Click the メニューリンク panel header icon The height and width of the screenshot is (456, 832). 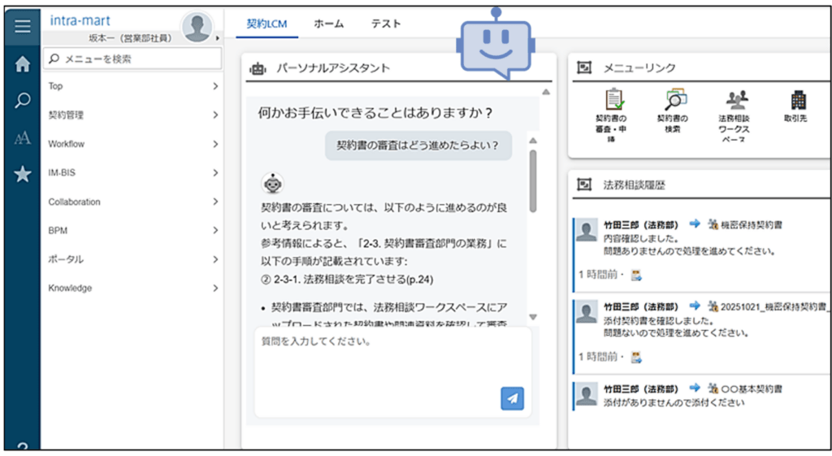click(x=584, y=67)
